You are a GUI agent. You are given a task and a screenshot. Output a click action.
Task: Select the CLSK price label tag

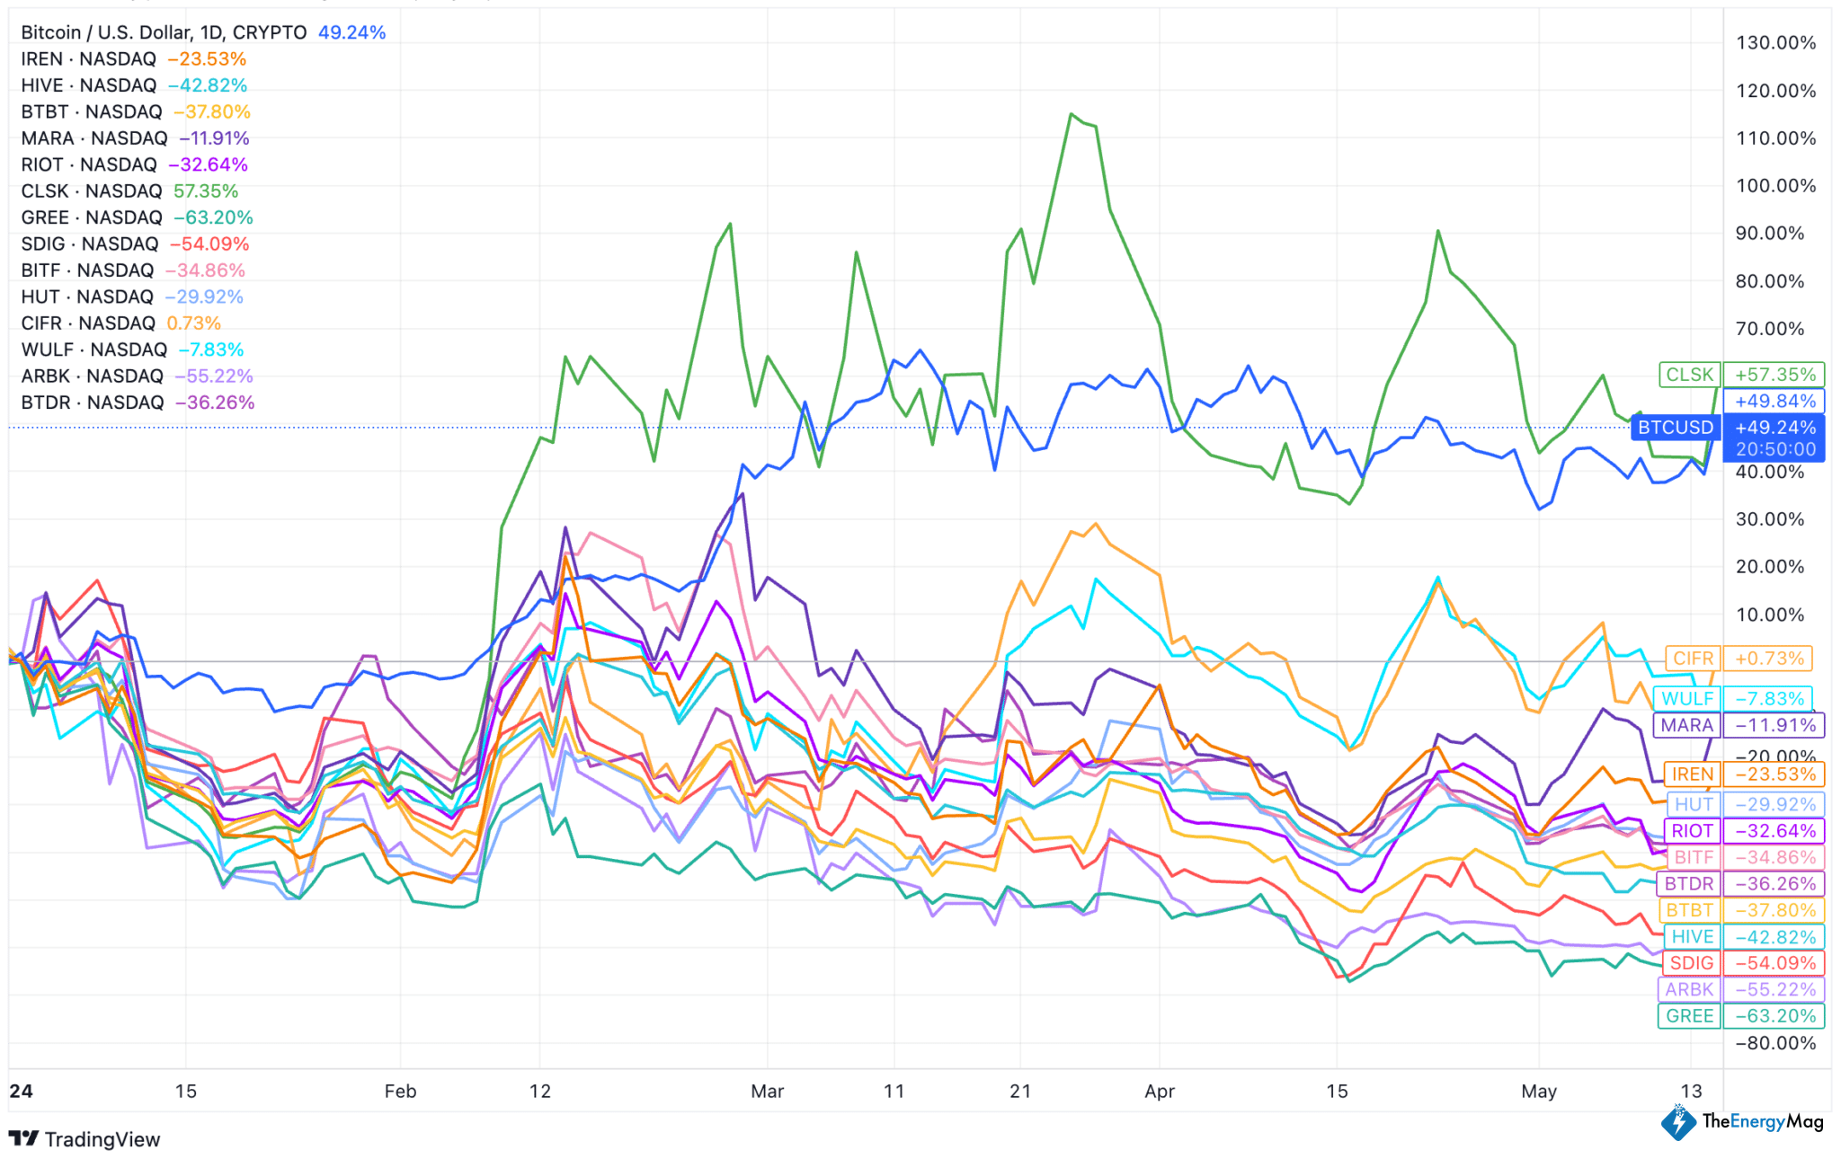click(x=1689, y=375)
